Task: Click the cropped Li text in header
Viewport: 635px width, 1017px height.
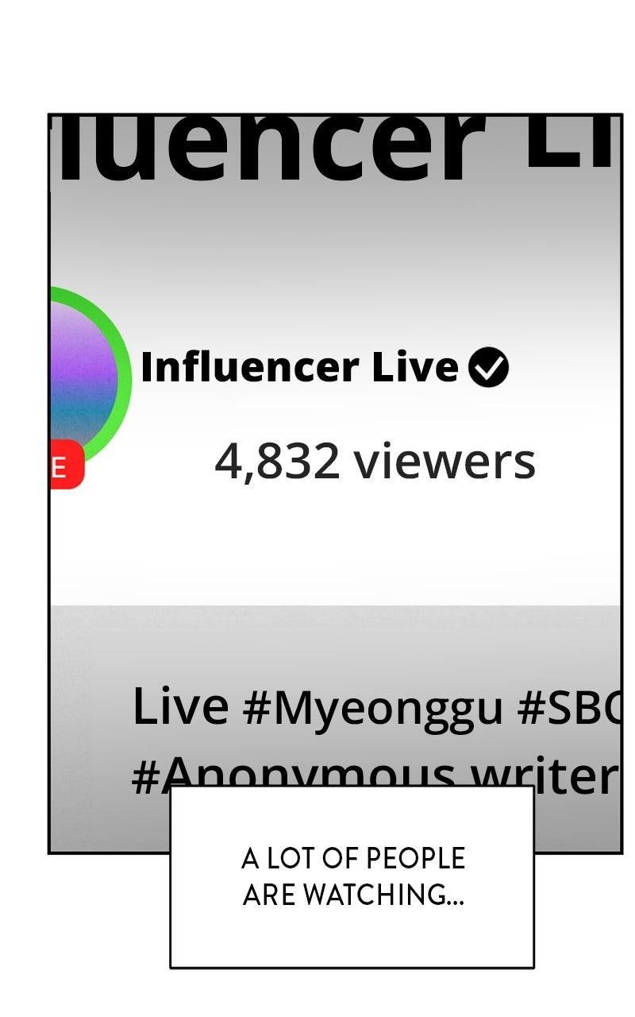Action: pos(571,141)
